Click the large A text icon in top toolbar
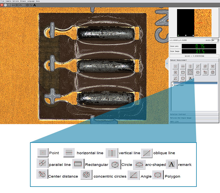Screen dimensions: 220x193 34,5
